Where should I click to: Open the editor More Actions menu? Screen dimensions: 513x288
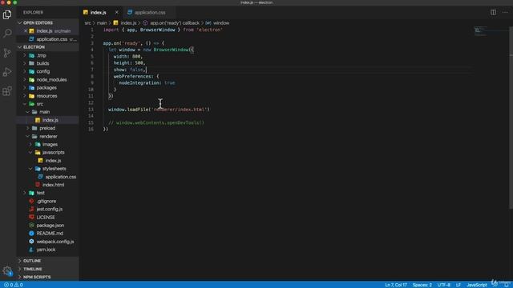pyautogui.click(x=505, y=12)
